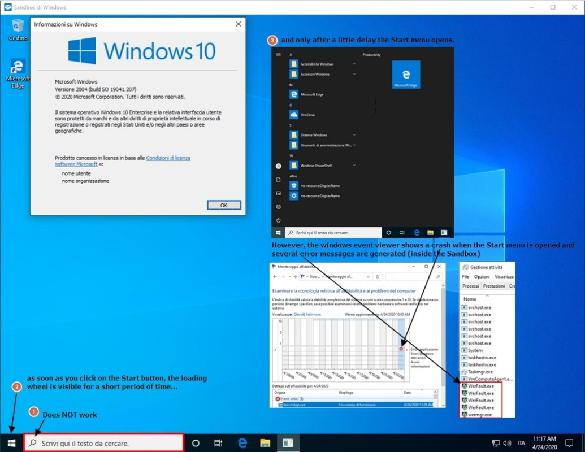Click the taskbar clock showing 11:17 AM
This screenshot has width=585, height=452.
(x=545, y=443)
